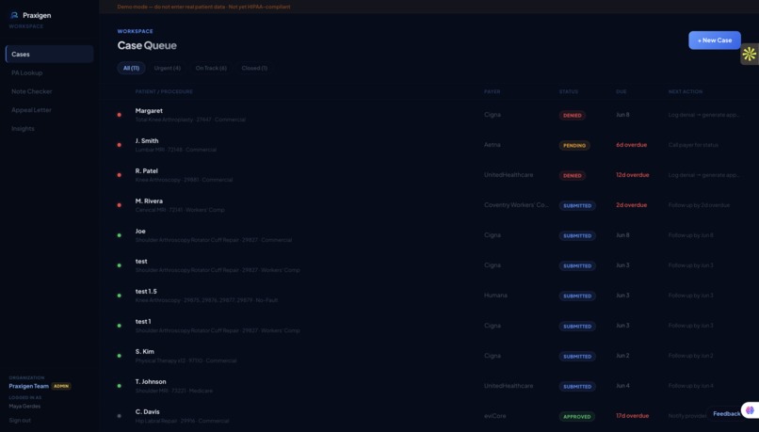
Task: Open the Cases sidebar section
Action: point(49,55)
